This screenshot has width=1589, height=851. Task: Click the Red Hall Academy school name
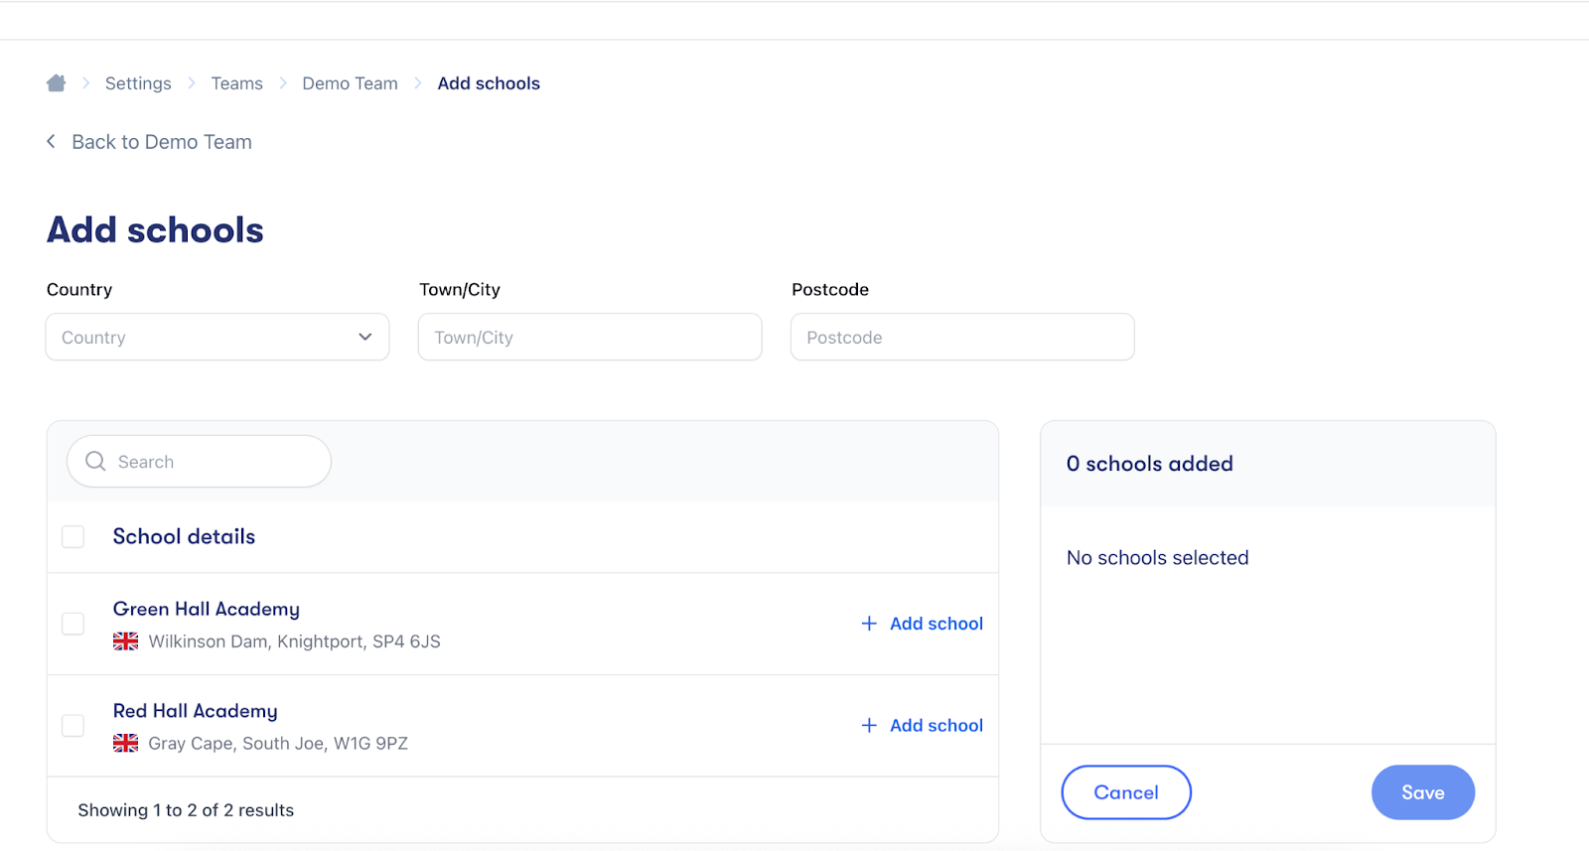coord(196,711)
